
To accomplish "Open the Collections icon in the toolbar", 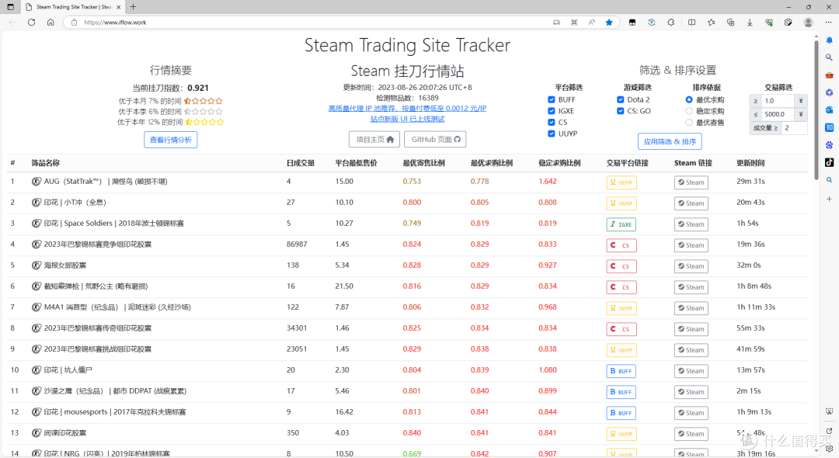I will point(730,23).
